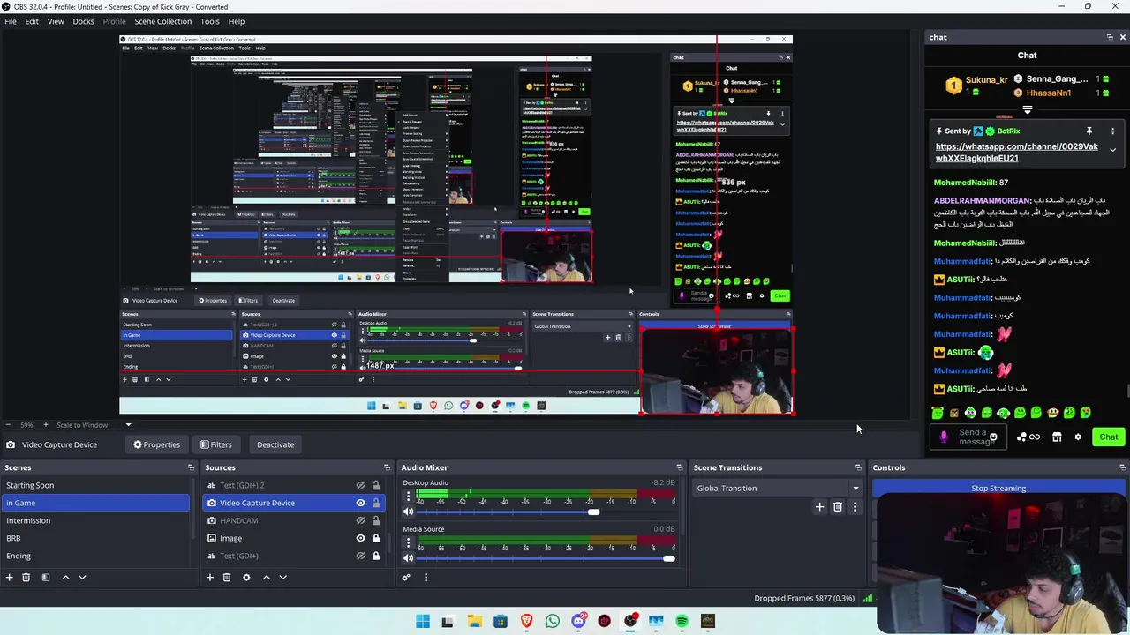
Task: Open the Docks menu
Action: (83, 21)
